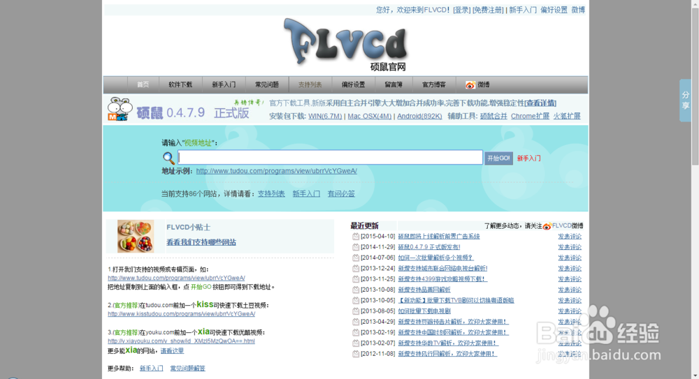Click 发表评论 for the 2013-10-08 entry
Image resolution: width=699 pixels, height=379 pixels.
tap(569, 290)
